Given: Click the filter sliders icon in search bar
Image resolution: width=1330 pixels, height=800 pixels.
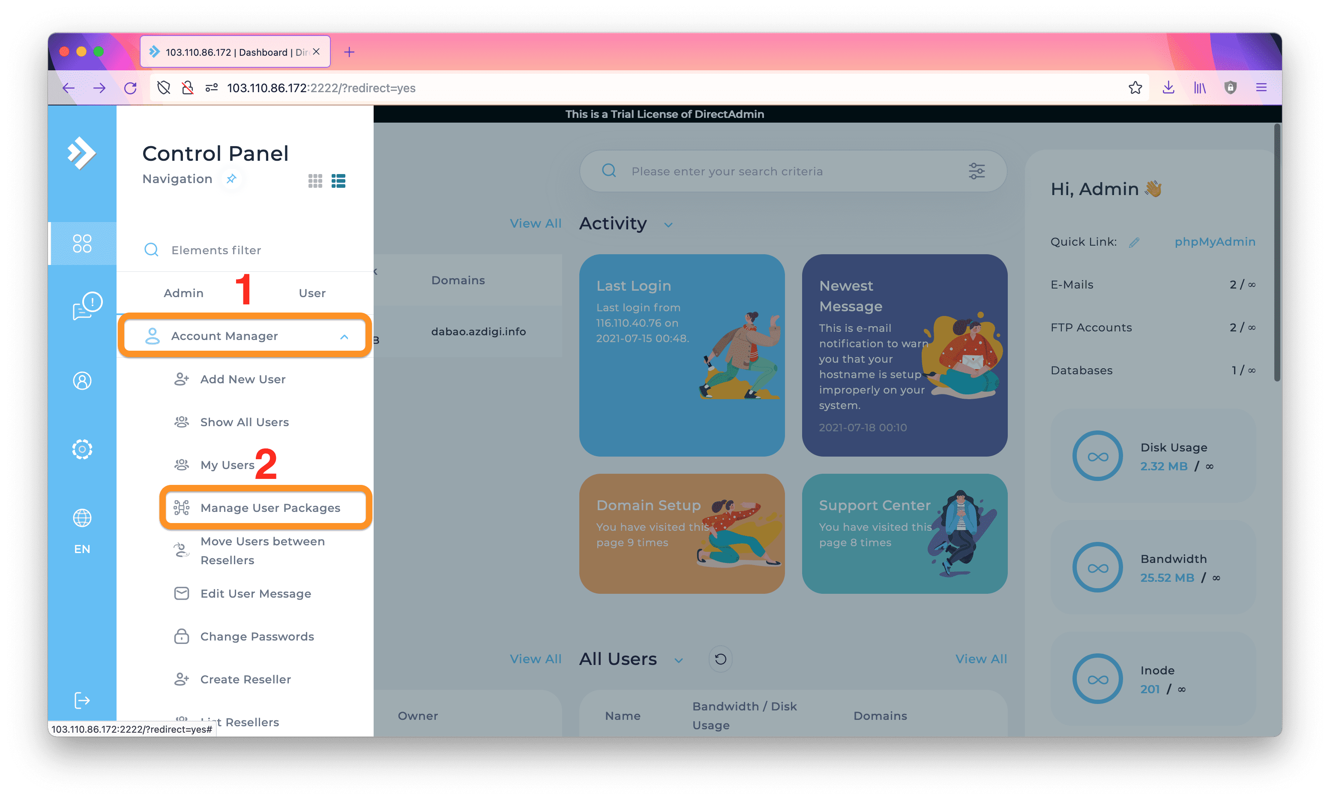Looking at the screenshot, I should [977, 171].
